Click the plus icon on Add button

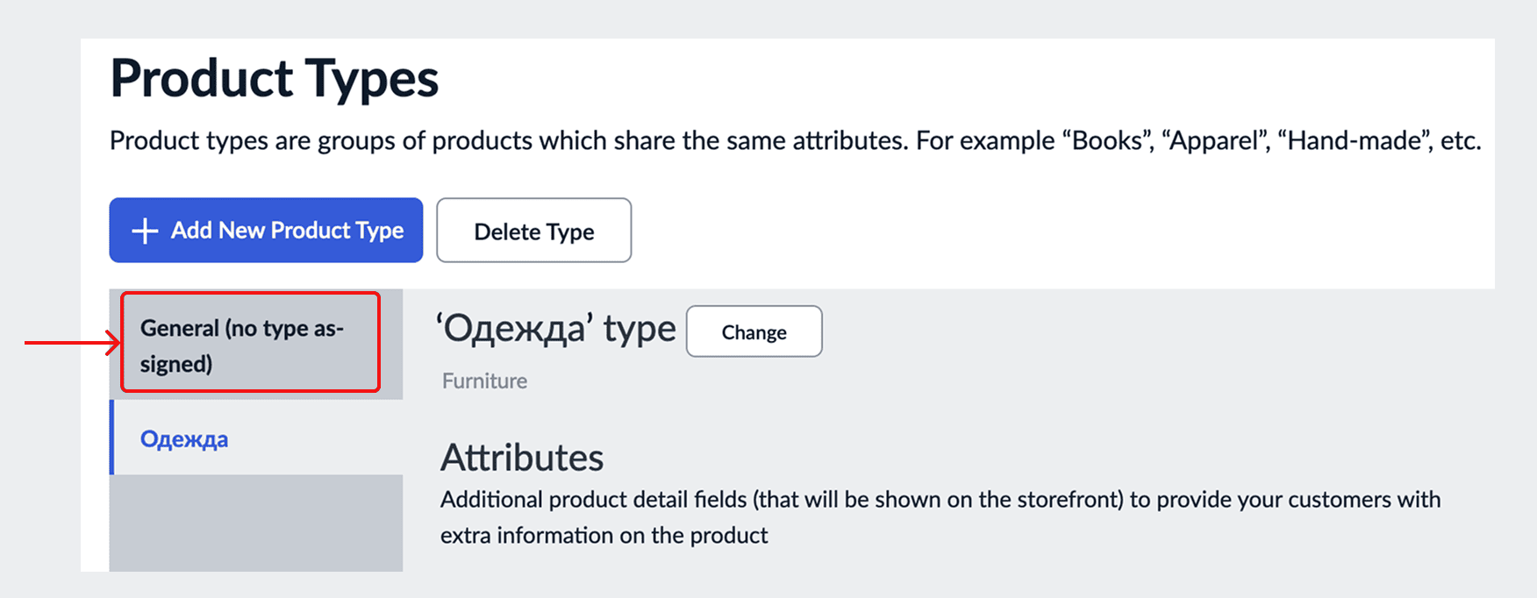(145, 231)
